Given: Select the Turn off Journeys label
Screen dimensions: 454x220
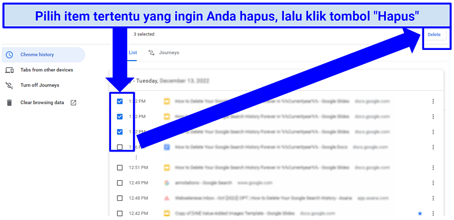Looking at the screenshot, I should click(x=39, y=85).
